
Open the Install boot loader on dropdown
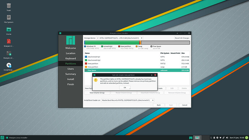128,100
